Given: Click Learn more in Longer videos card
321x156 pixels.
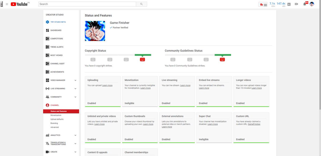Looking at the screenshot, I should pos(257,88).
